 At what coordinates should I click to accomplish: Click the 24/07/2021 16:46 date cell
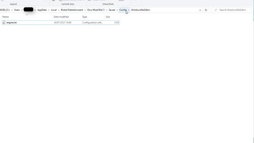[x=63, y=23]
